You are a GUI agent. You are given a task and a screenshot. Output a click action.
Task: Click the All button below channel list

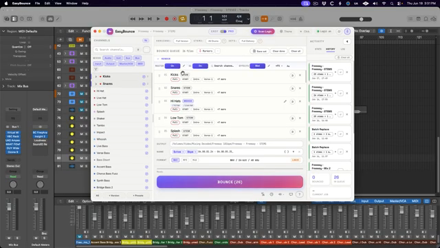click(x=98, y=196)
